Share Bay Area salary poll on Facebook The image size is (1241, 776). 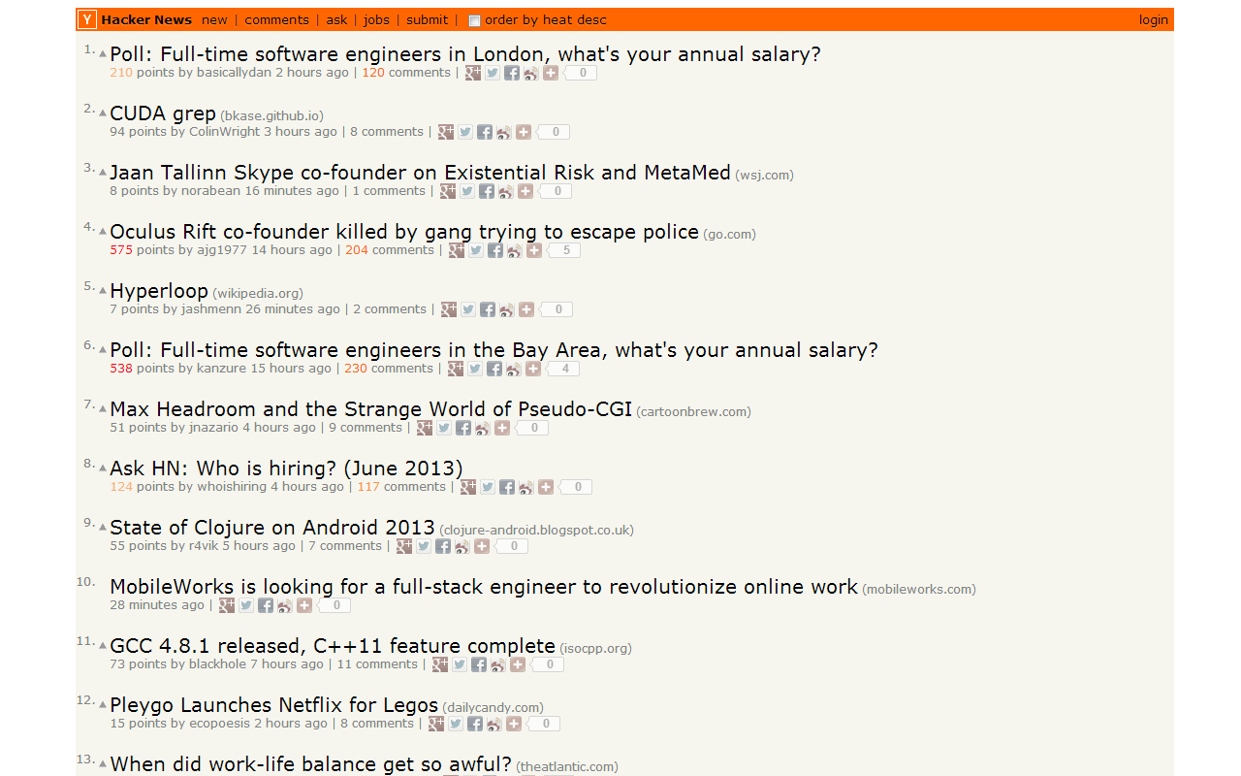(494, 369)
